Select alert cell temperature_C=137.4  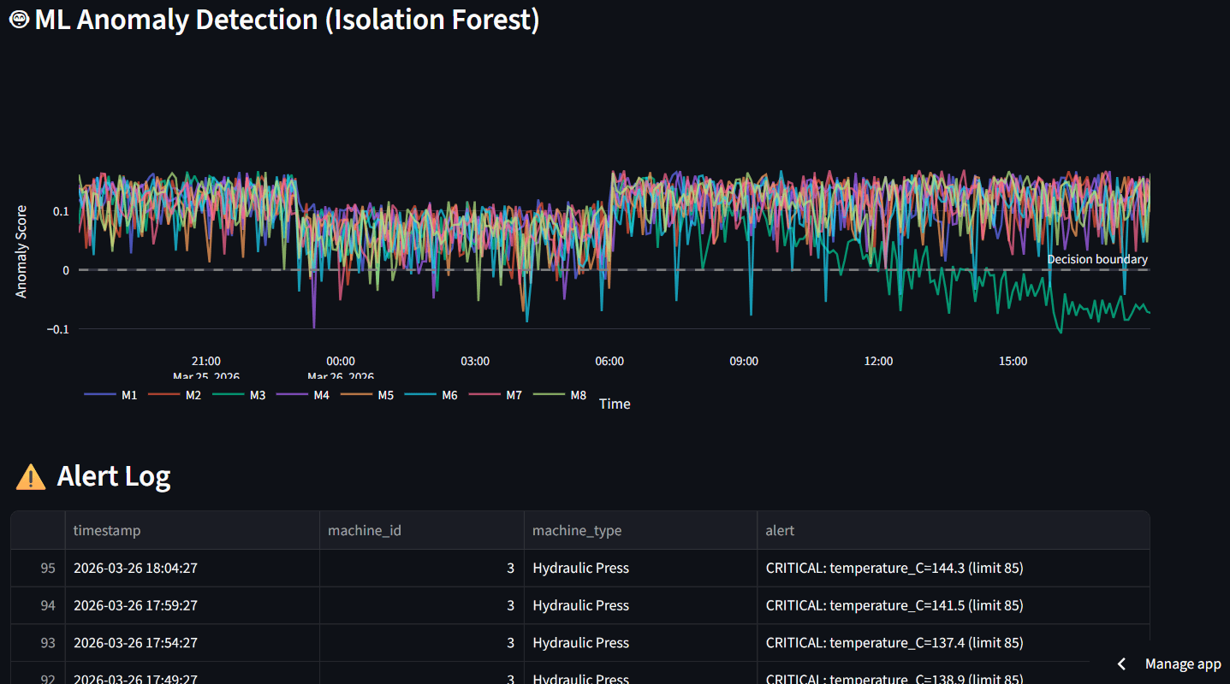[953, 643]
